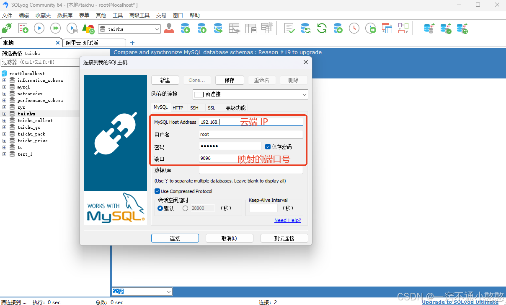Expand the information_schema tree node
Screen dimensions: 506x305
coord(4,80)
